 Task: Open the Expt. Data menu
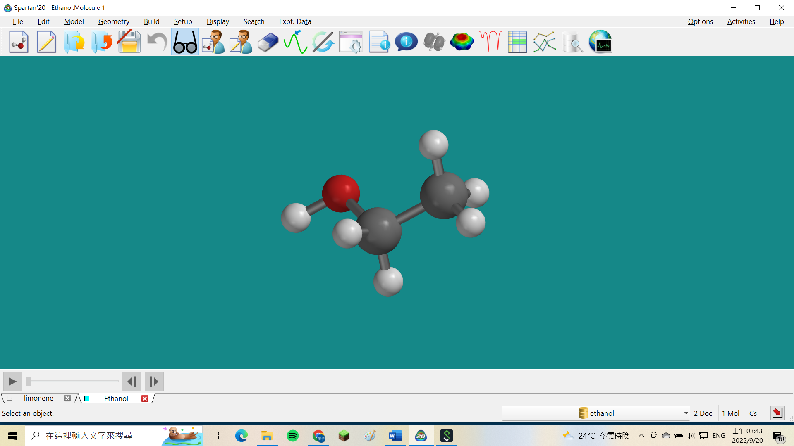pyautogui.click(x=295, y=21)
